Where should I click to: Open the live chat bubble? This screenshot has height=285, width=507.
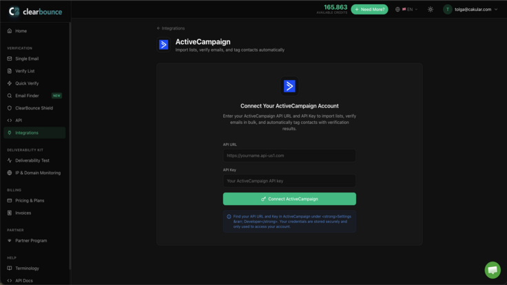493,270
